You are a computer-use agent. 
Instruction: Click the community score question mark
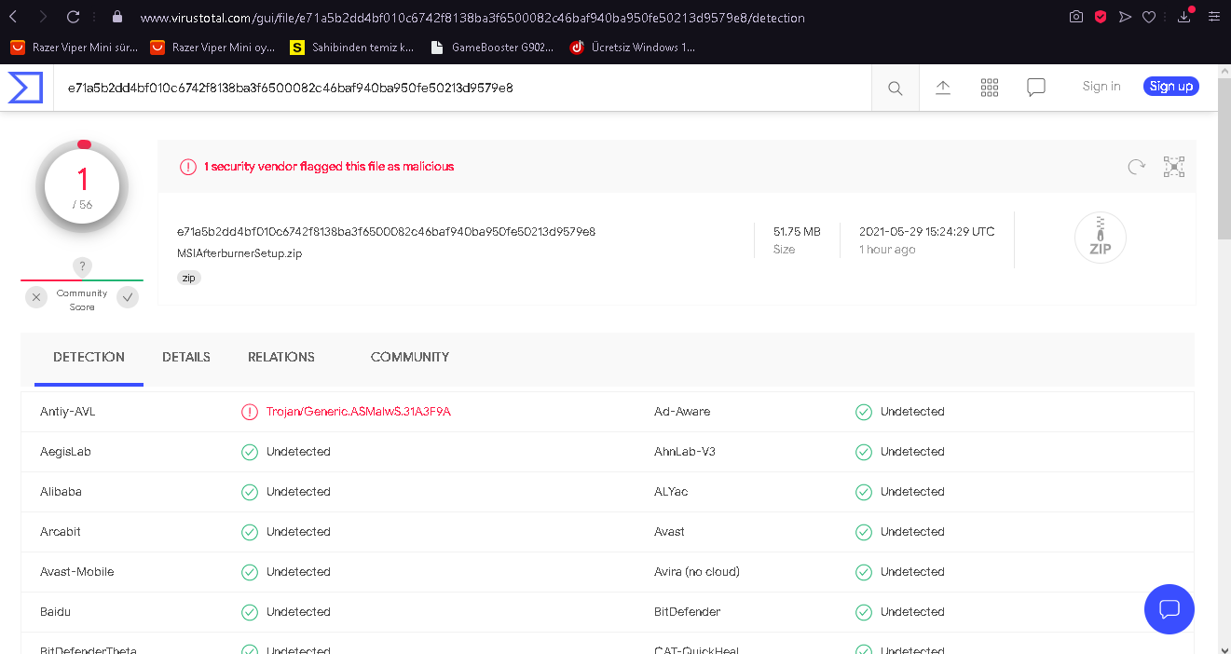click(x=82, y=266)
